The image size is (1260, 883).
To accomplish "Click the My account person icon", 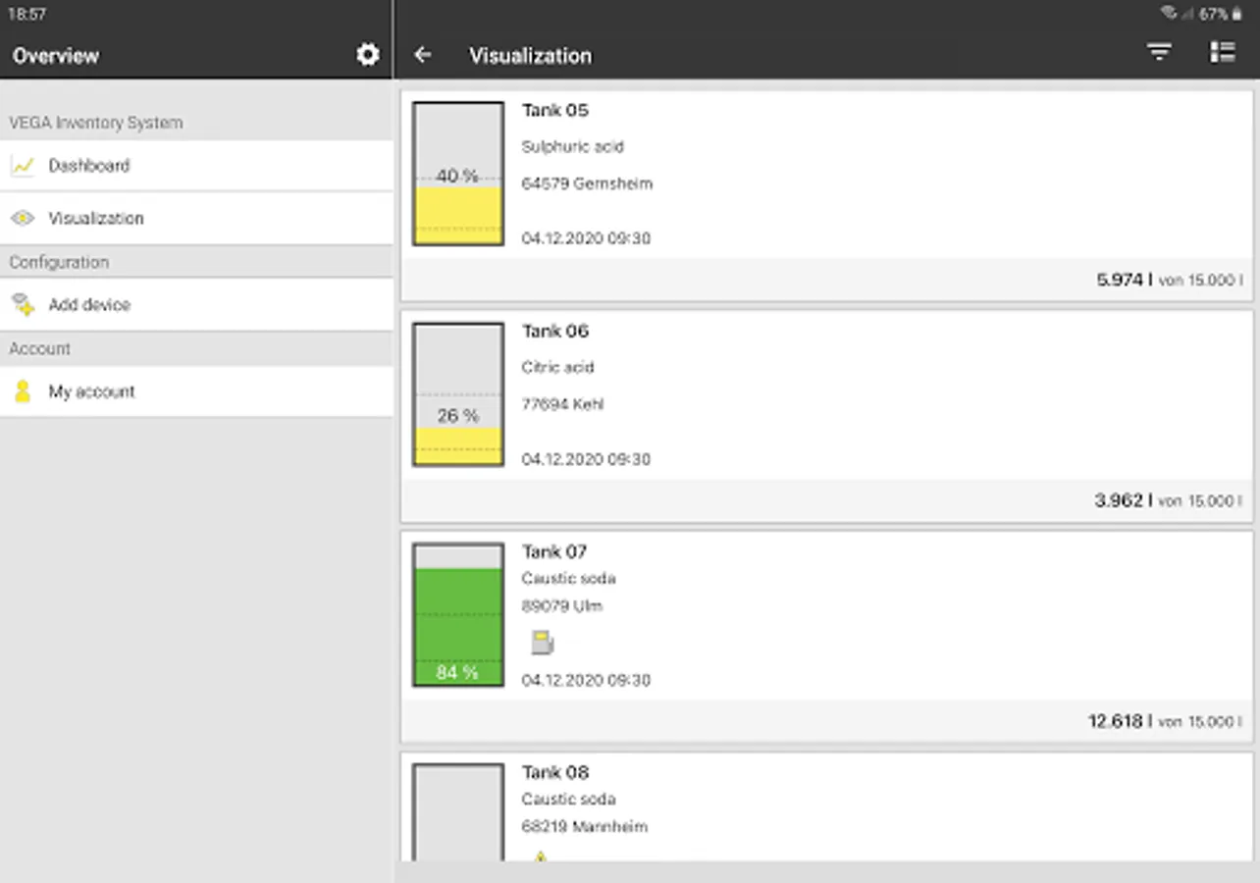I will [x=23, y=391].
